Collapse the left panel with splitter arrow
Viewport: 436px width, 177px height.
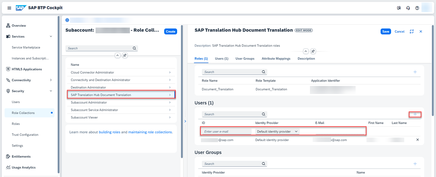click(185, 121)
